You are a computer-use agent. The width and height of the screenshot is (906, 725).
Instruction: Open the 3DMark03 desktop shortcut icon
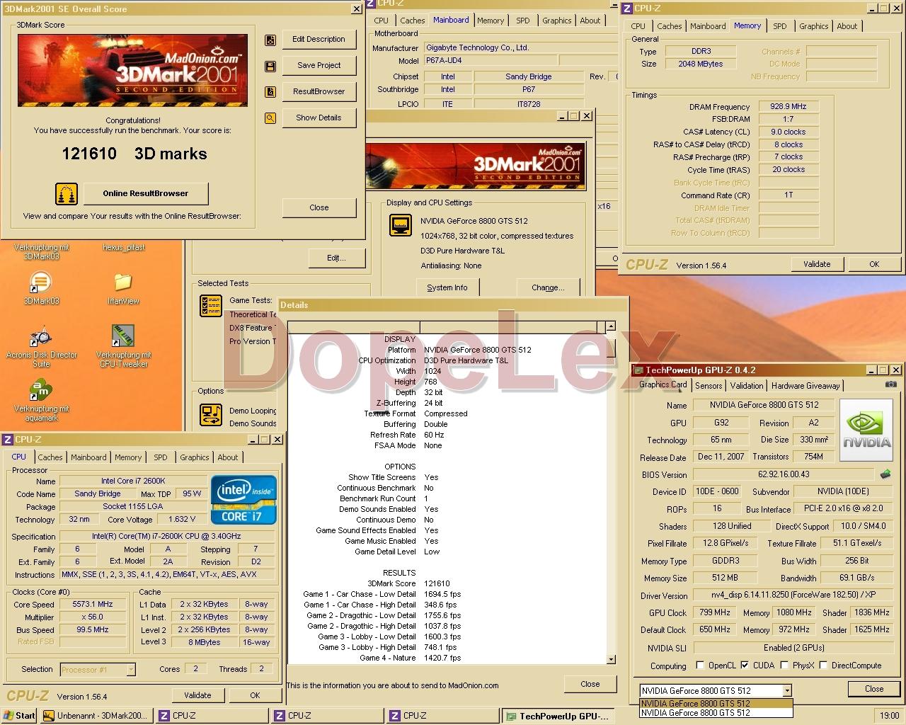click(40, 281)
